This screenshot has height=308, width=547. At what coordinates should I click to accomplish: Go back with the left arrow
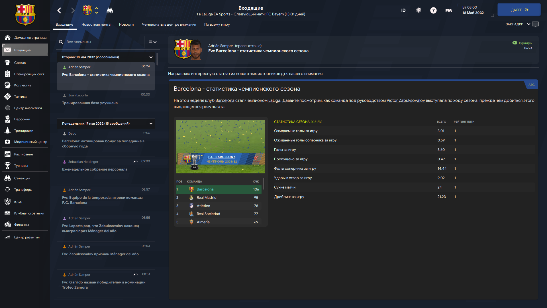[x=59, y=11]
